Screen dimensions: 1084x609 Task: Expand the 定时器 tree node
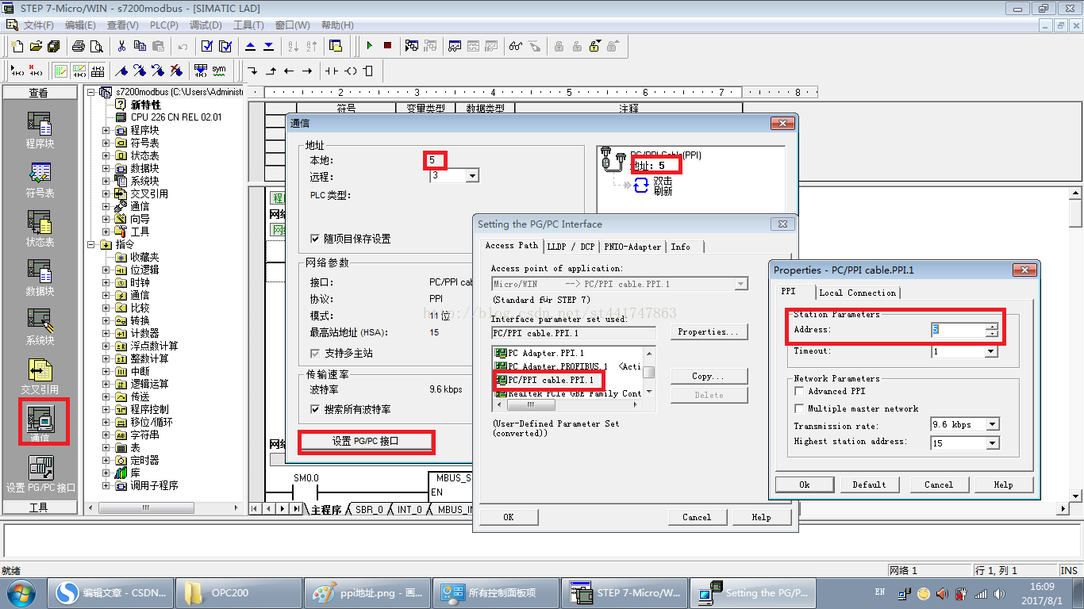coord(106,460)
